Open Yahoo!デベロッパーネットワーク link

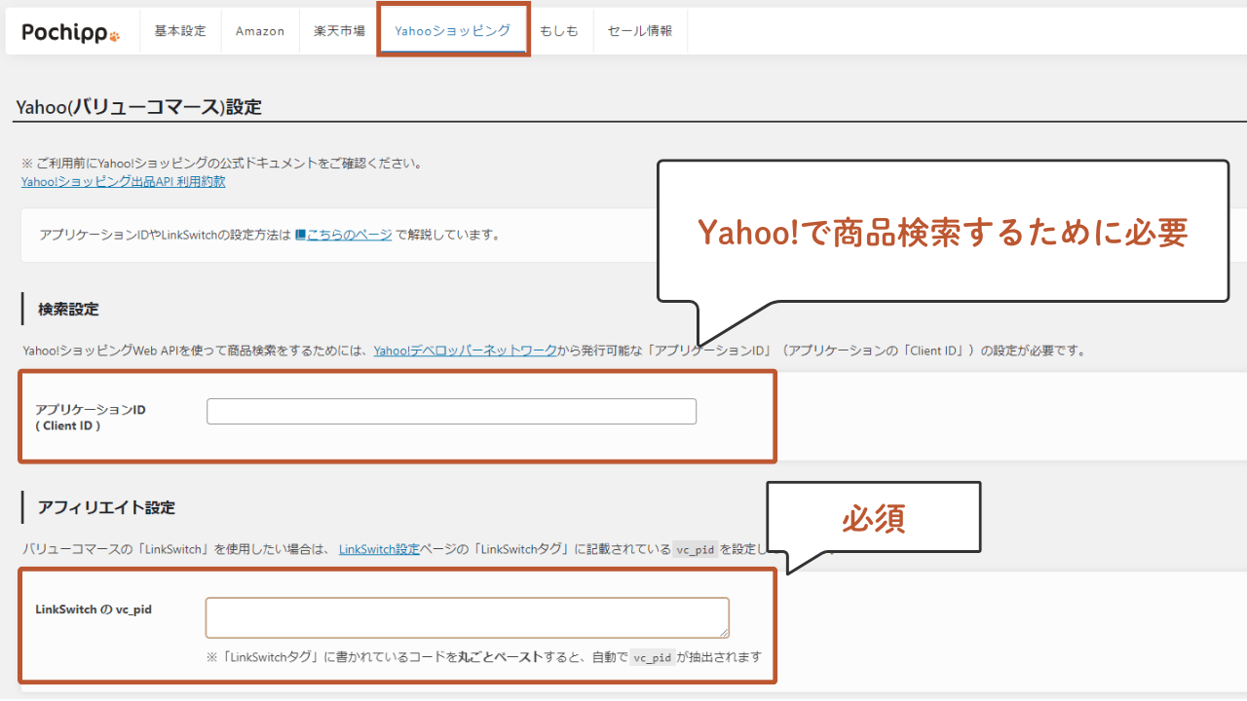pyautogui.click(x=466, y=350)
